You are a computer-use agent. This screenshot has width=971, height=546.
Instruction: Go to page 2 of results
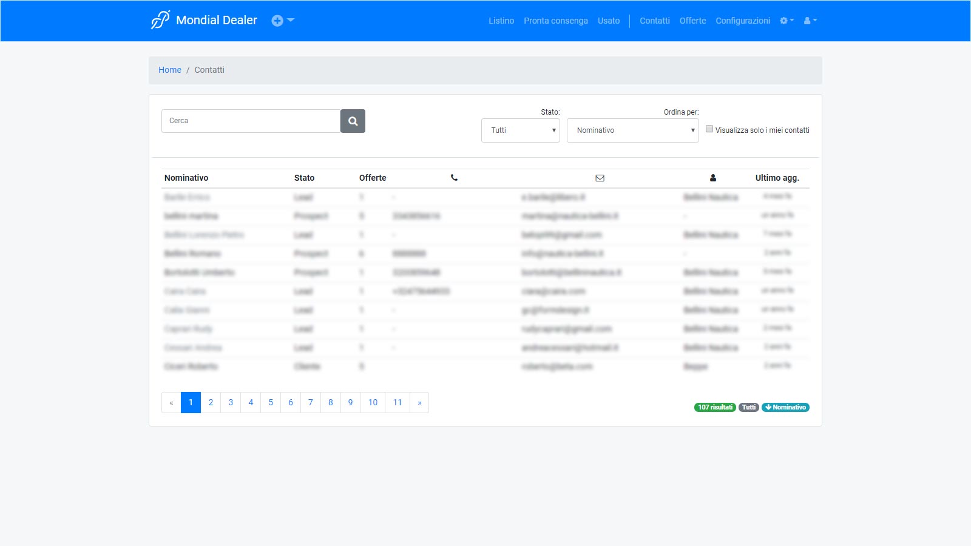click(x=211, y=402)
